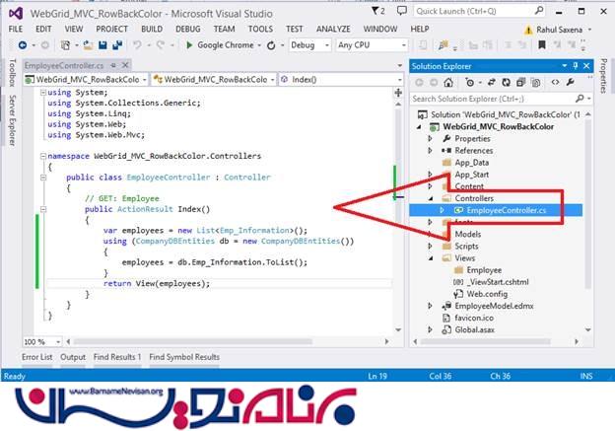Image resolution: width=615 pixels, height=431 pixels.
Task: Switch to the Error List tab
Action: 37,357
